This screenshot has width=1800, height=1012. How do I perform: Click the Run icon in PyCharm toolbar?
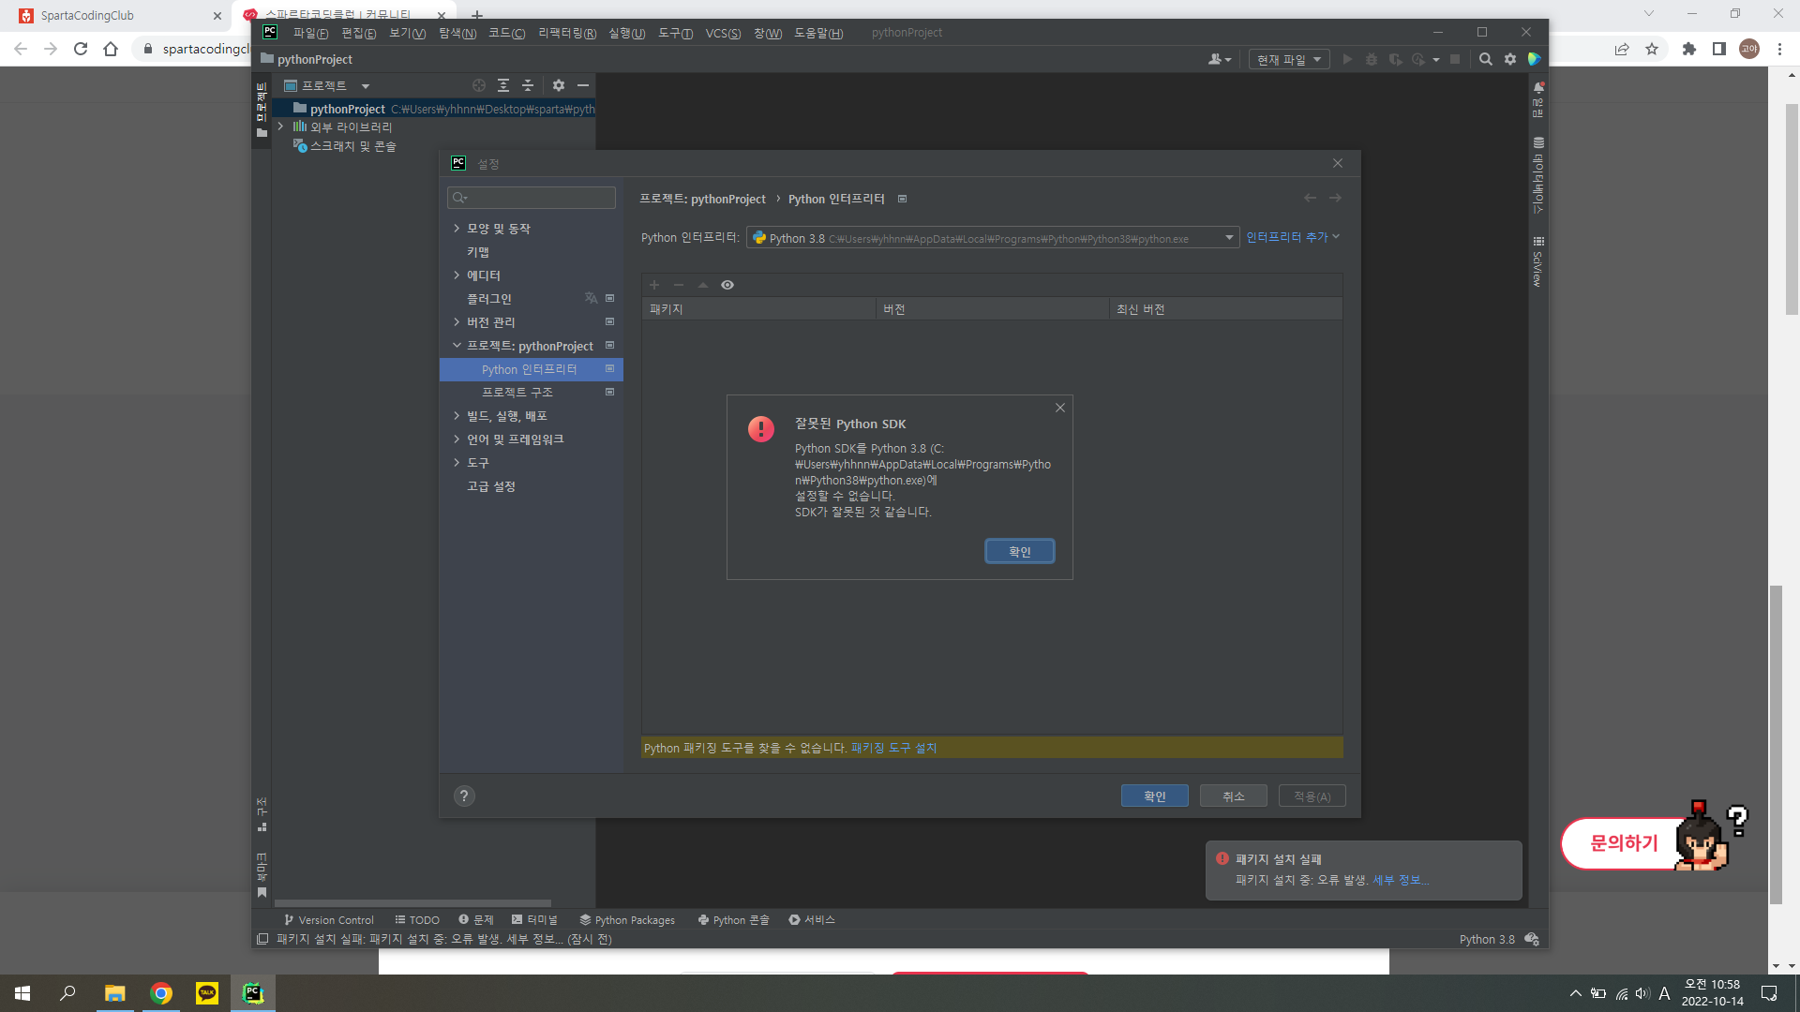[1347, 59]
